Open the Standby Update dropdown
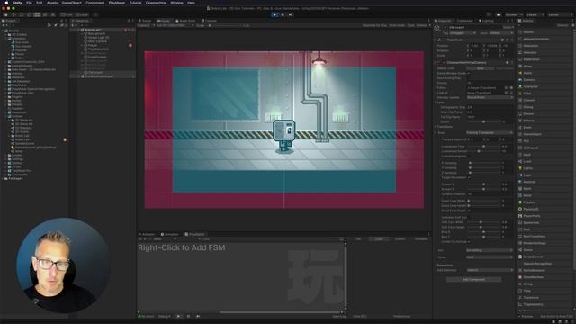 point(490,98)
